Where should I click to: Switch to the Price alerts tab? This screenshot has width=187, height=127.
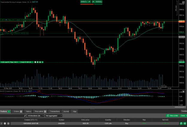[40, 111]
